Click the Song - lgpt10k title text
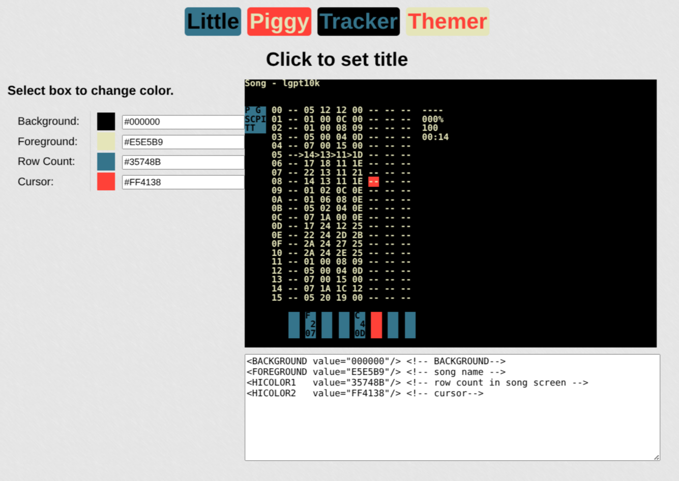Screen dimensions: 679x481 coord(281,83)
